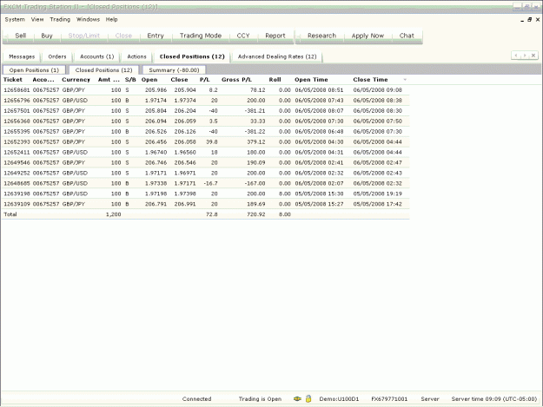The height and width of the screenshot is (407, 543).
Task: Select ticket 12656796 row
Action: pos(205,101)
